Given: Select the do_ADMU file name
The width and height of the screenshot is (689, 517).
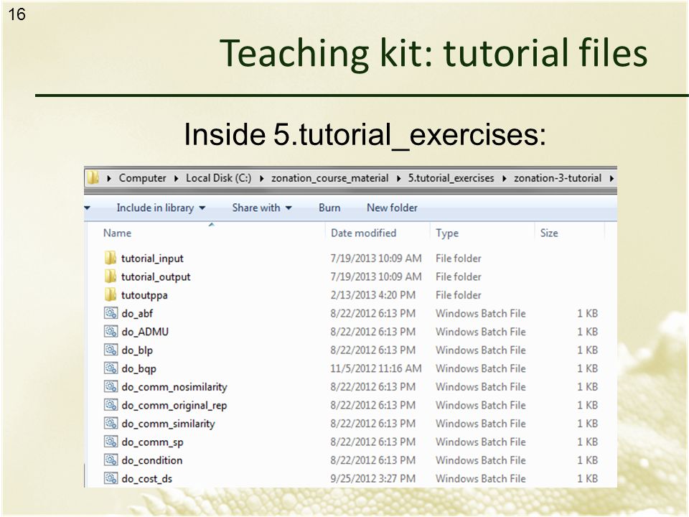Looking at the screenshot, I should coord(145,332).
